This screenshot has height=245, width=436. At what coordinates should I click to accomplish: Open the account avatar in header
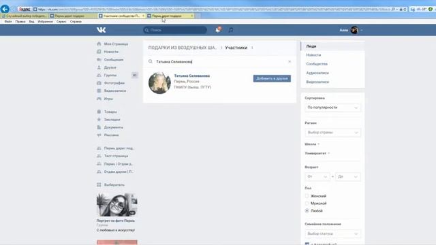(354, 30)
